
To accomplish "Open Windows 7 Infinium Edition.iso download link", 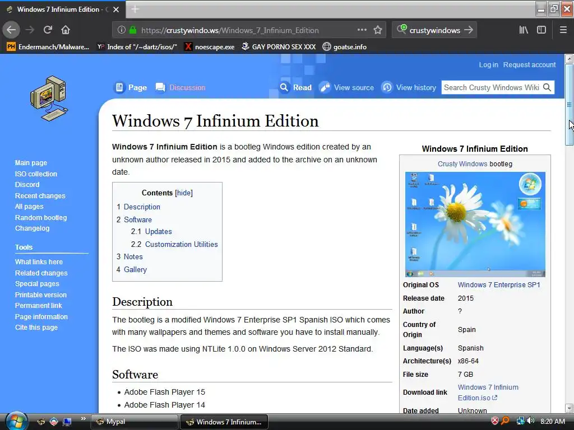I will [488, 392].
